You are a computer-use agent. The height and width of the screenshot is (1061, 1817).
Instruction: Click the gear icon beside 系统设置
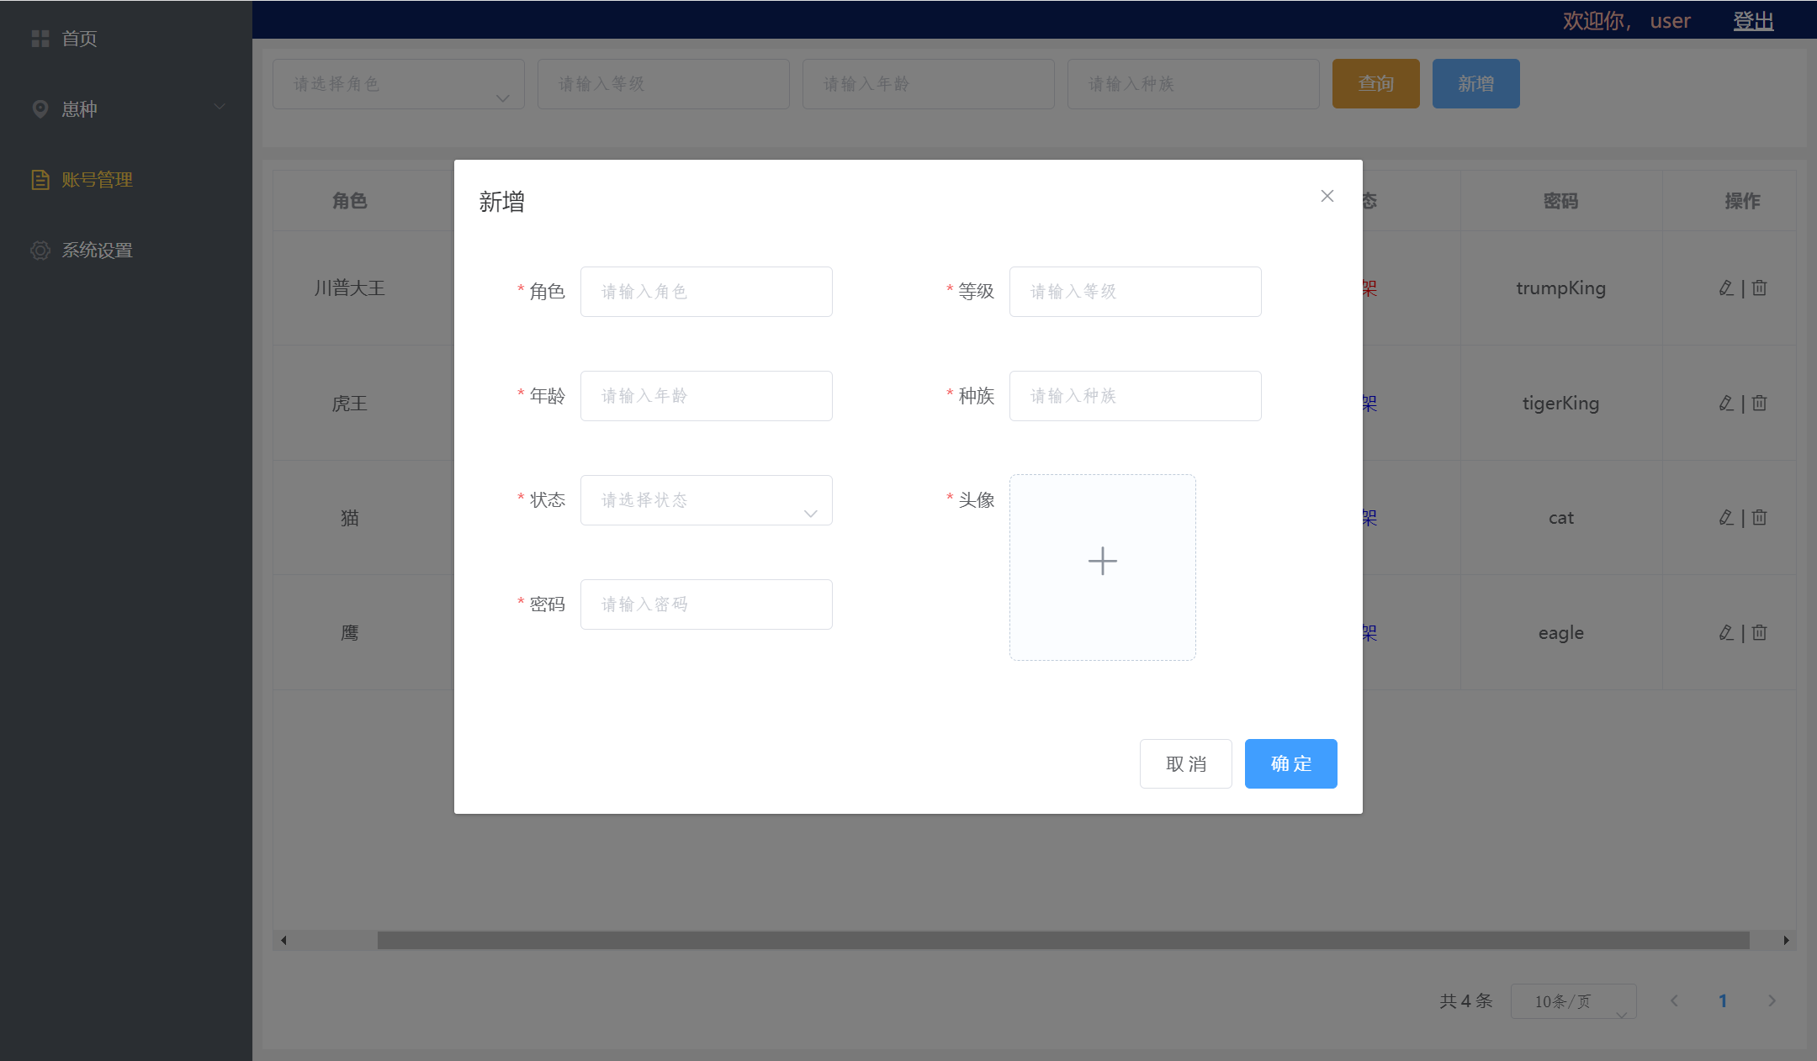40,251
